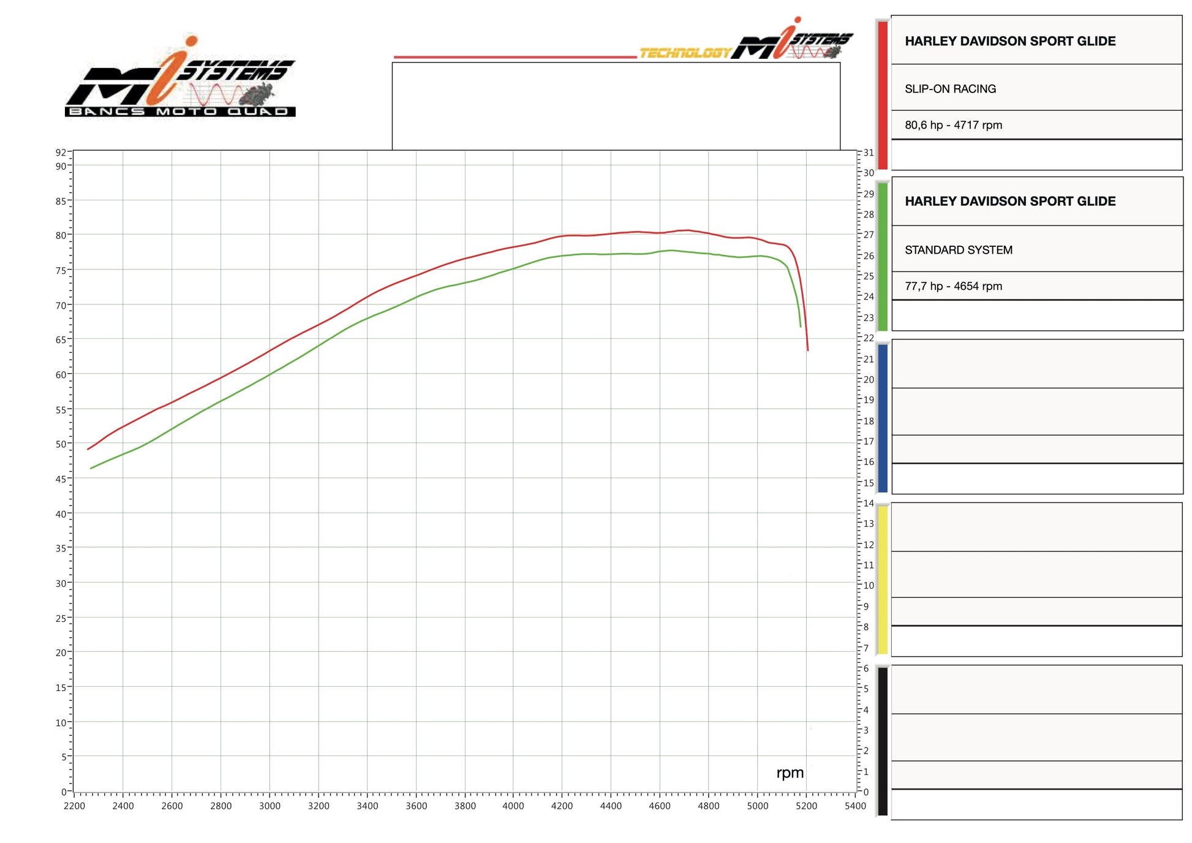Click the 50 value on the left power axis
1192x843 pixels.
coord(61,444)
